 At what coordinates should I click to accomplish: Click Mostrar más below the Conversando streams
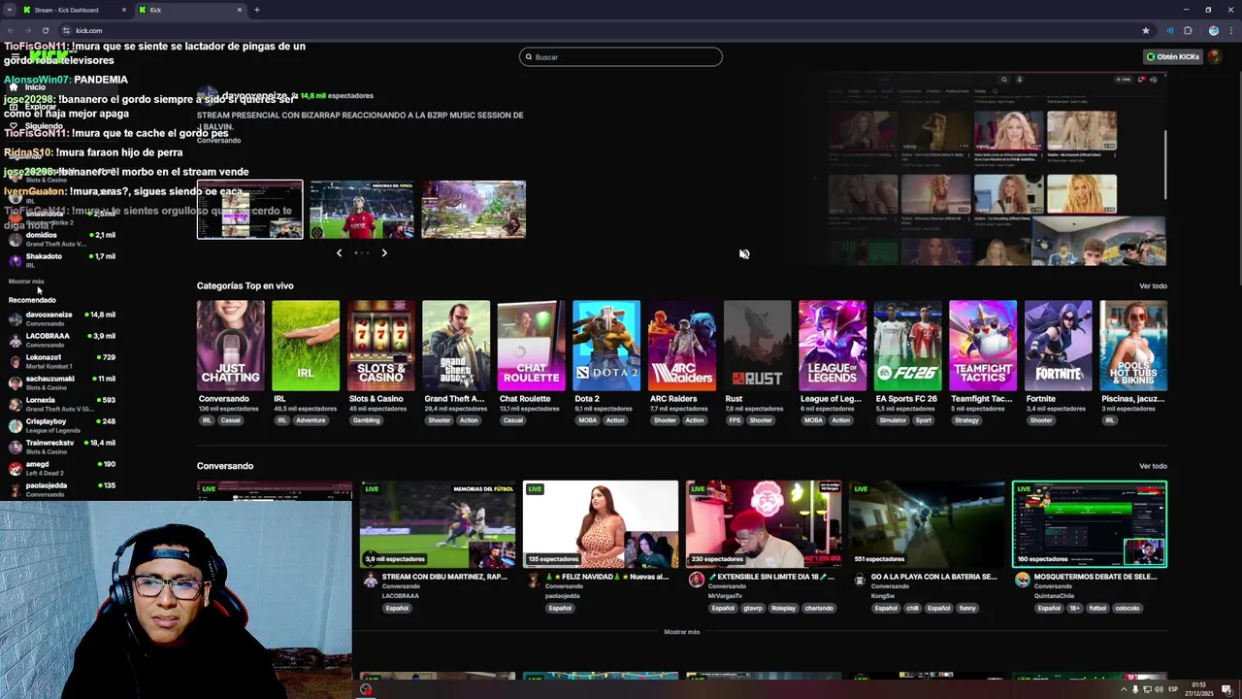coord(682,632)
